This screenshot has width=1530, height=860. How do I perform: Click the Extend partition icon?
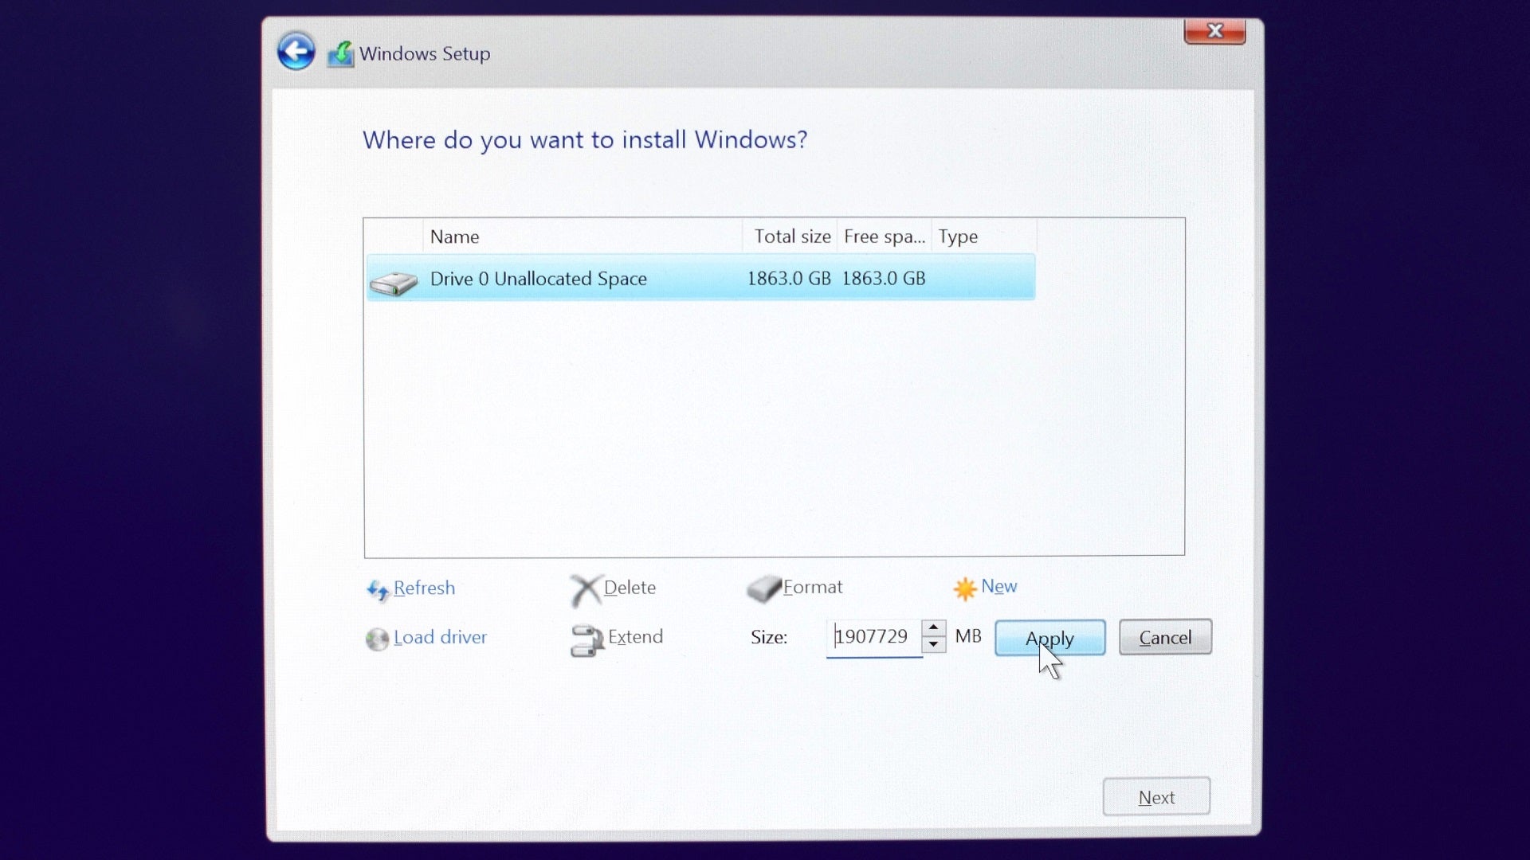[x=586, y=639]
